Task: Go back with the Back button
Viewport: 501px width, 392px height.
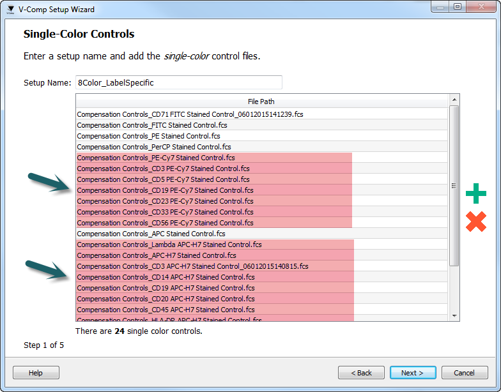Action: [361, 373]
